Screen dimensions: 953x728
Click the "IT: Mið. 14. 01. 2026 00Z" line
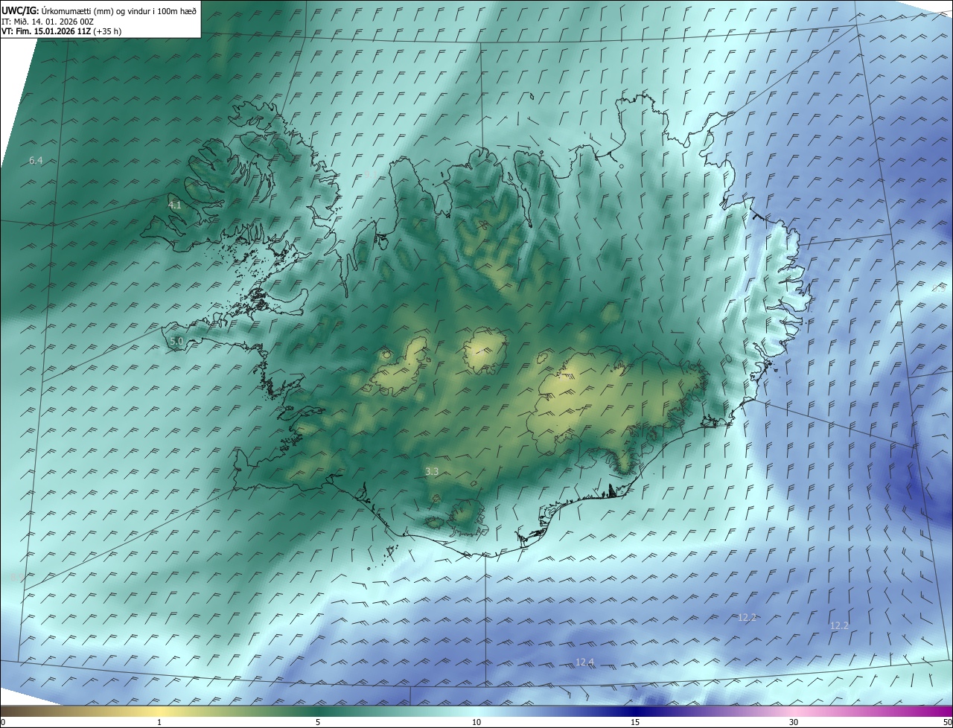[47, 22]
